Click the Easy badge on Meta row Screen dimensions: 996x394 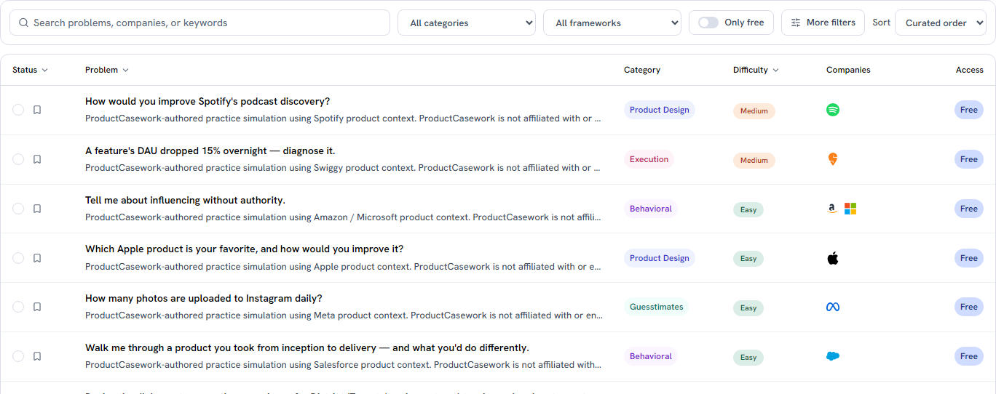pyautogui.click(x=748, y=308)
